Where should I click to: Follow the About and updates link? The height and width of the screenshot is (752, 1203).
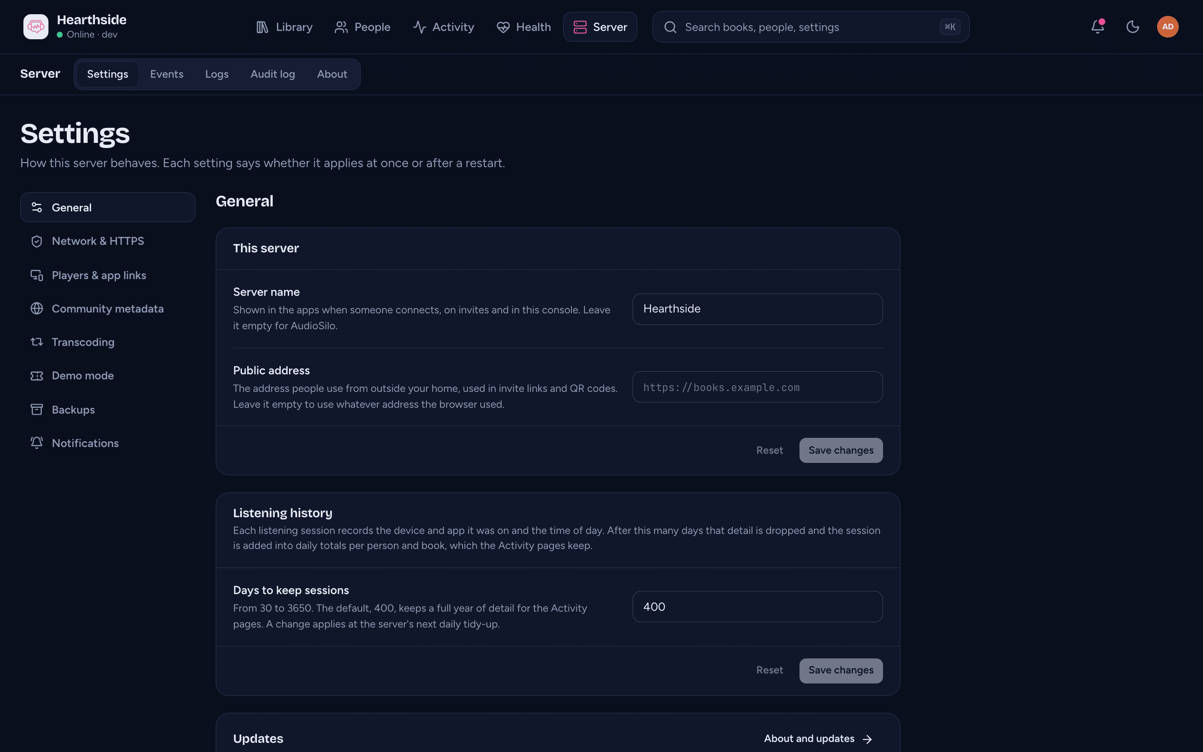click(x=818, y=739)
